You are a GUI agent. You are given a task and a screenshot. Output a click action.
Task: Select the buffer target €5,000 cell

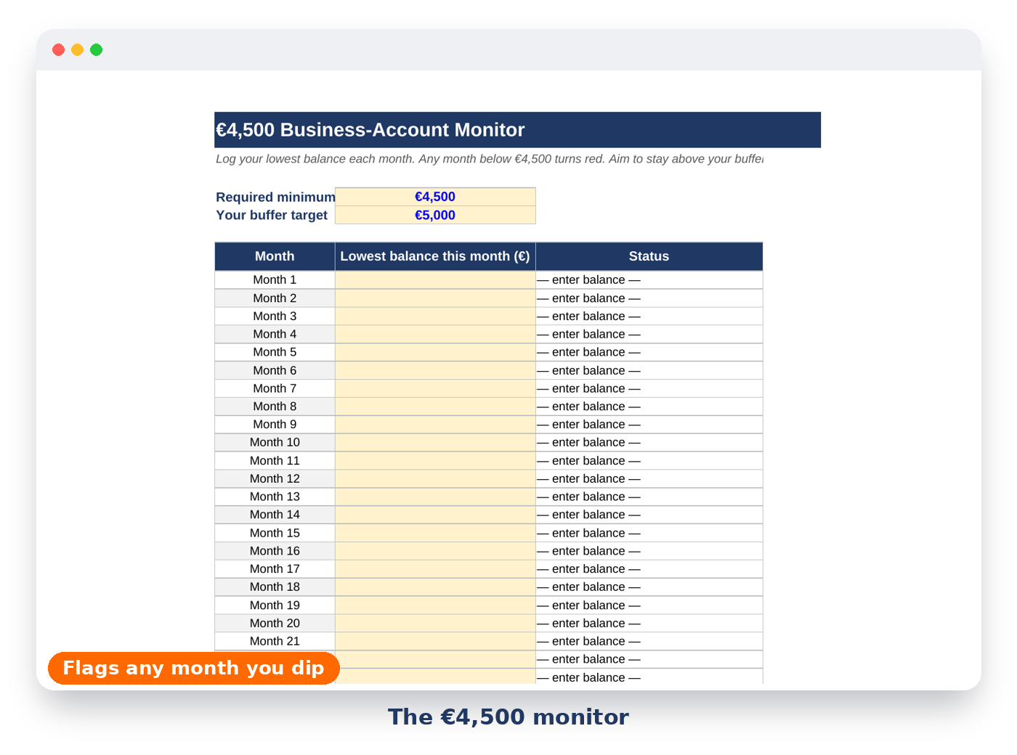pos(435,215)
